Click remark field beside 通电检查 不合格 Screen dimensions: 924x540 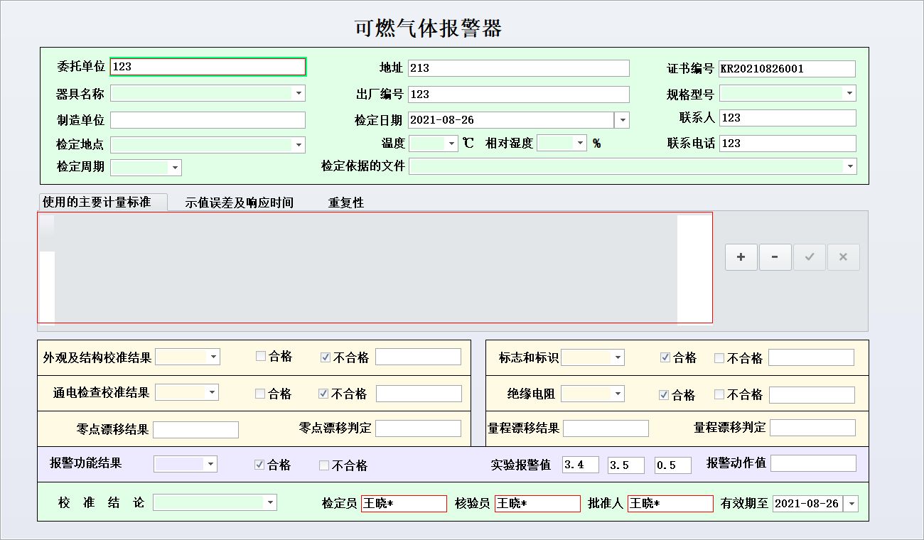point(419,394)
